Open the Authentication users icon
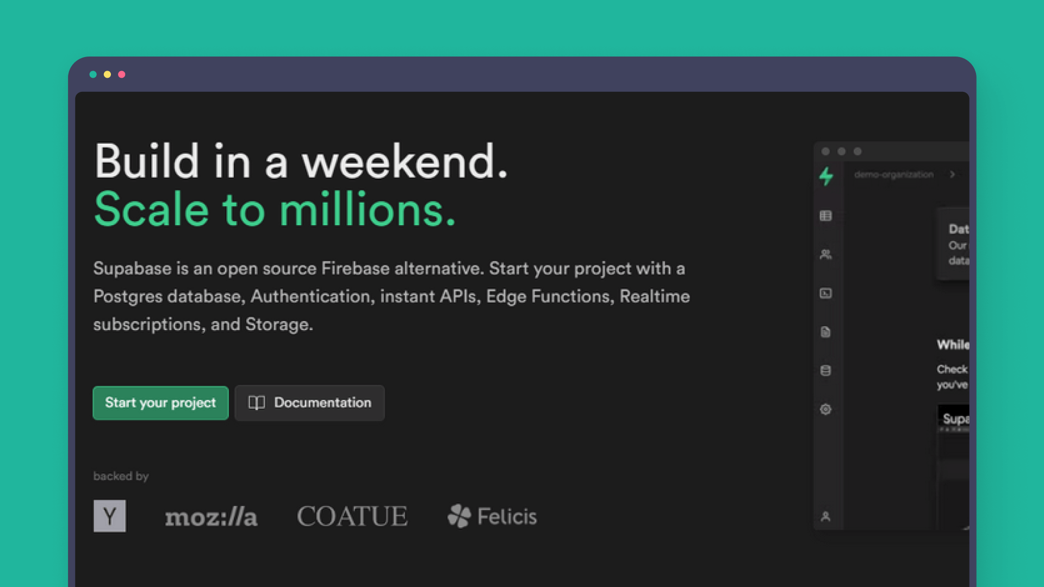Image resolution: width=1044 pixels, height=587 pixels. (826, 255)
